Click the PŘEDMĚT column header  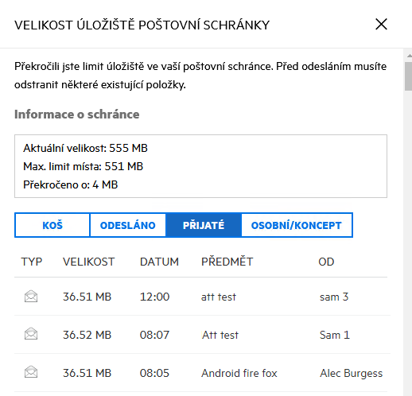(x=227, y=262)
